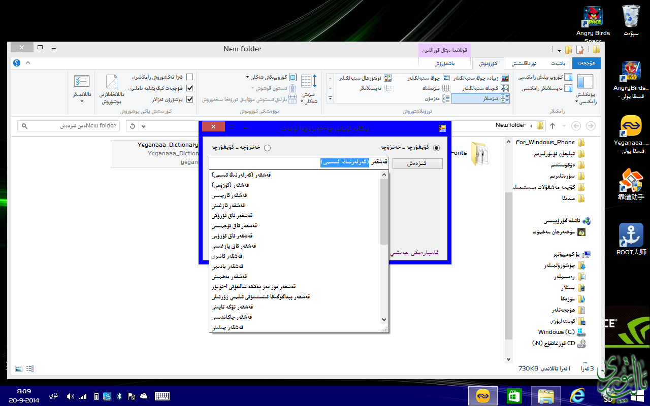Click the dictionary suggestion list scrollbar thumb
Viewport: 650px width, 406px height.
pos(384,211)
